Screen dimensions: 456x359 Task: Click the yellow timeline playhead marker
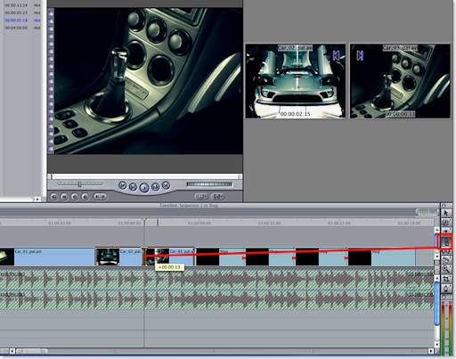pyautogui.click(x=144, y=220)
